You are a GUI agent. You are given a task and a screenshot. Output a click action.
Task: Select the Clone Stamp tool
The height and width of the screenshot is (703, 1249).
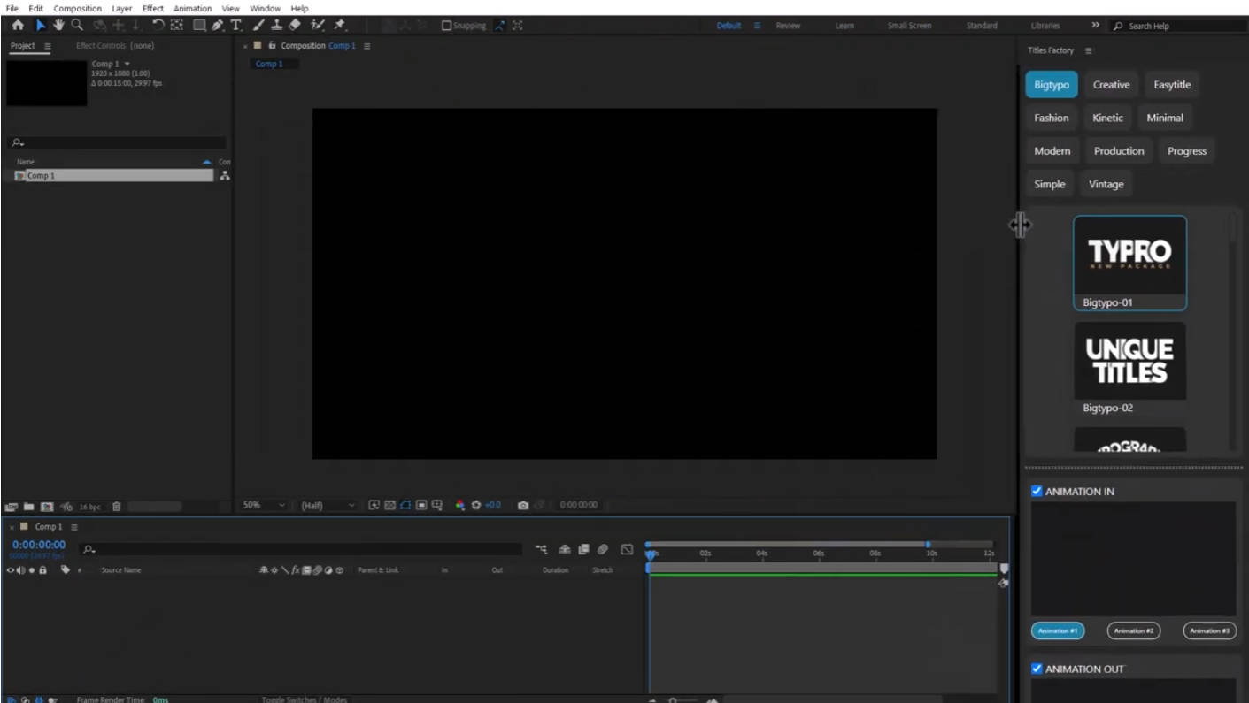(x=276, y=26)
